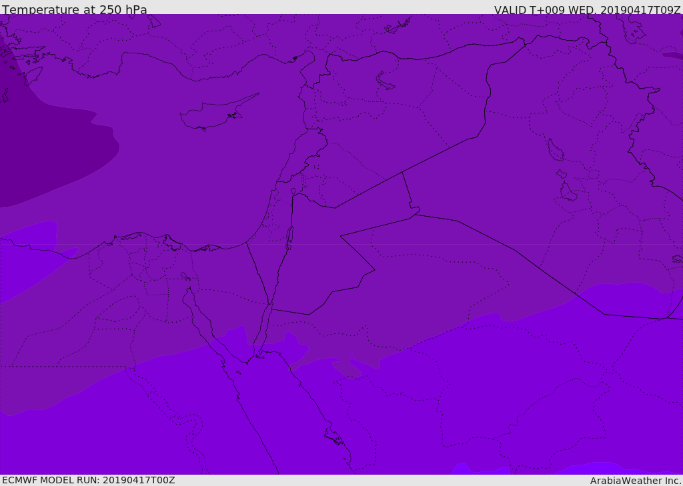Click the 'VALID T+009 WED. 20190417T09Z' label

pyautogui.click(x=587, y=9)
